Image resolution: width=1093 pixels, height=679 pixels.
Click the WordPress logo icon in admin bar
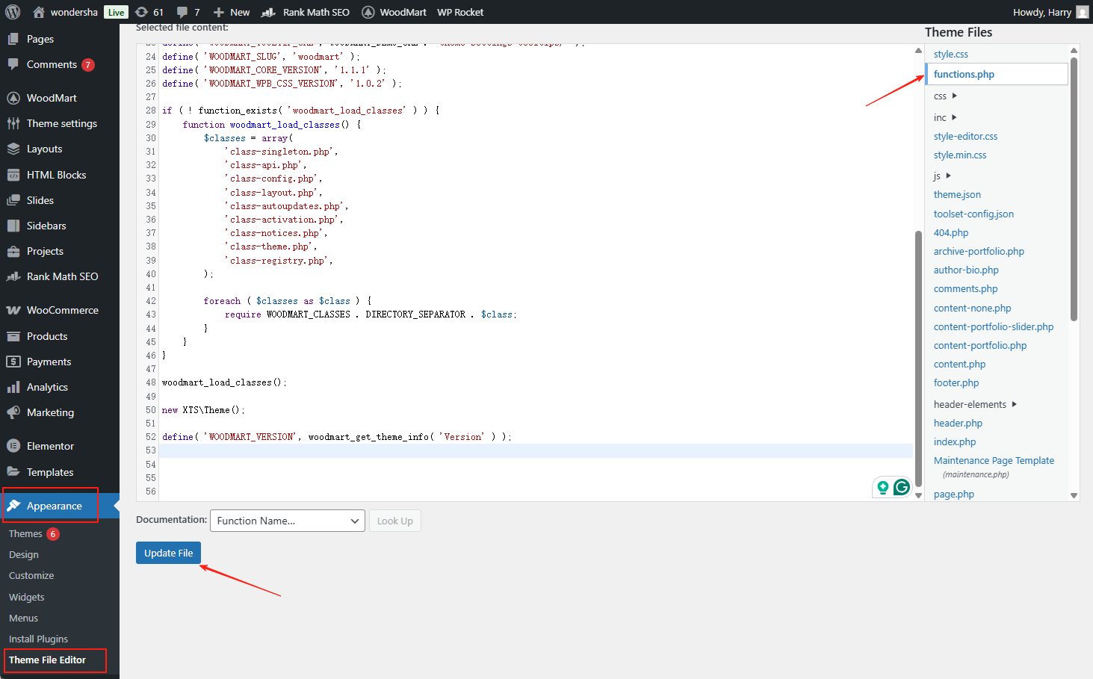coord(13,12)
